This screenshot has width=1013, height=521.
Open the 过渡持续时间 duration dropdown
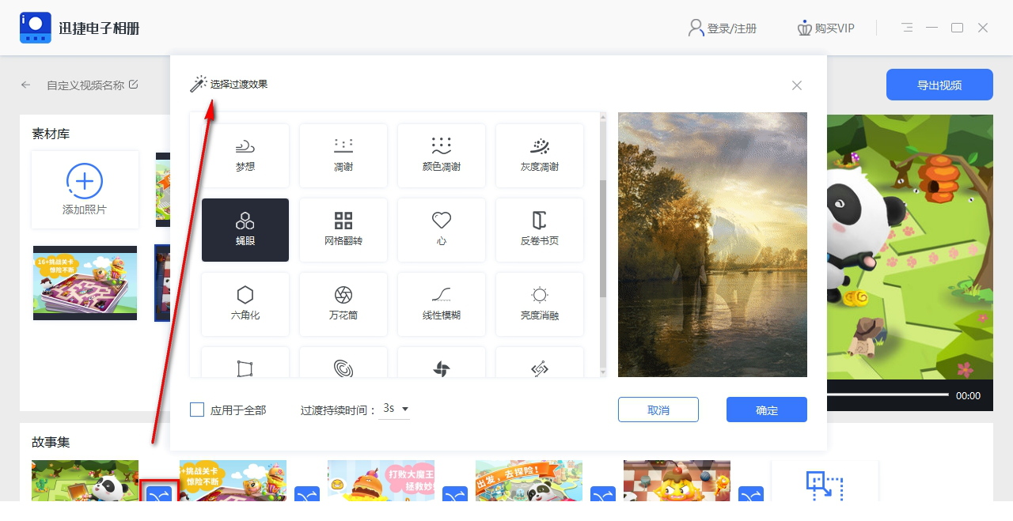click(395, 409)
